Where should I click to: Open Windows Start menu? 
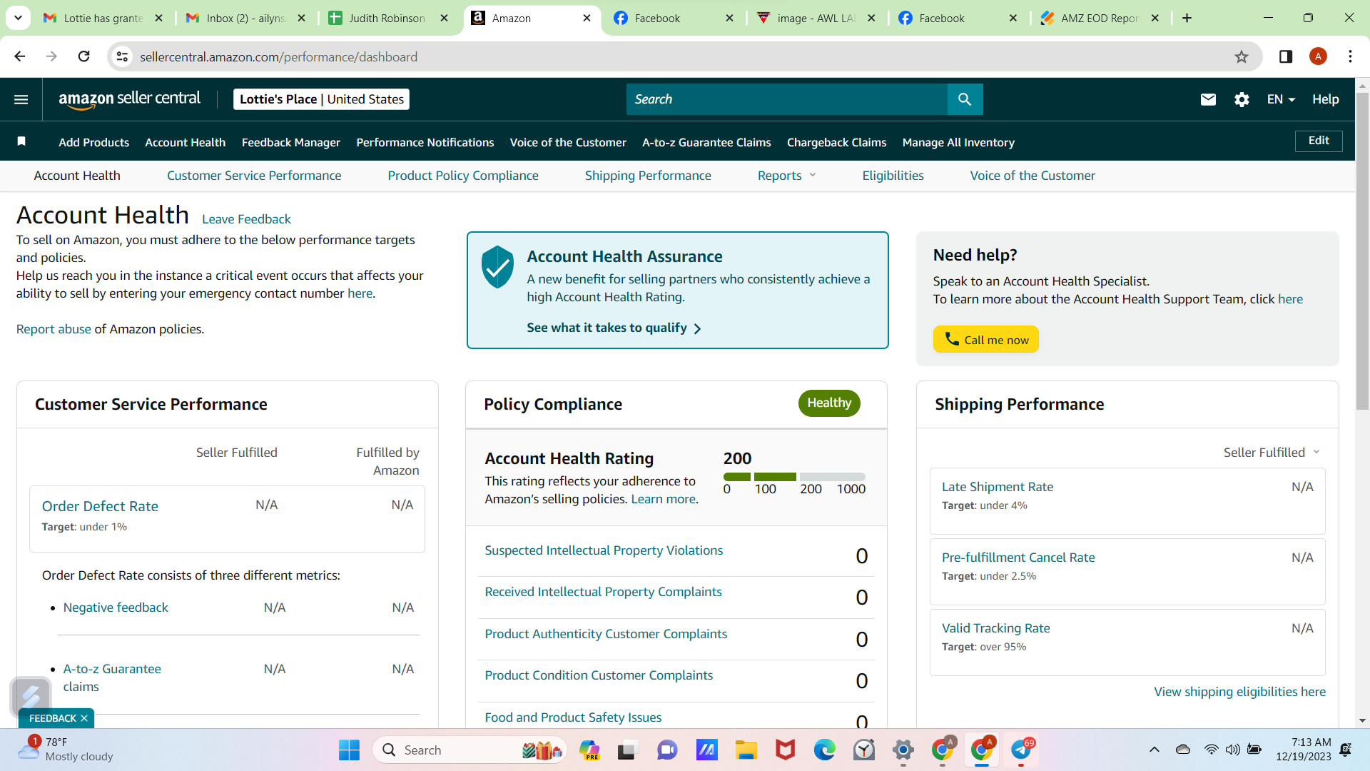pyautogui.click(x=349, y=750)
